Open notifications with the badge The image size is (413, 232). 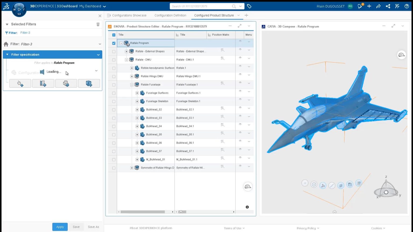[x=360, y=6]
